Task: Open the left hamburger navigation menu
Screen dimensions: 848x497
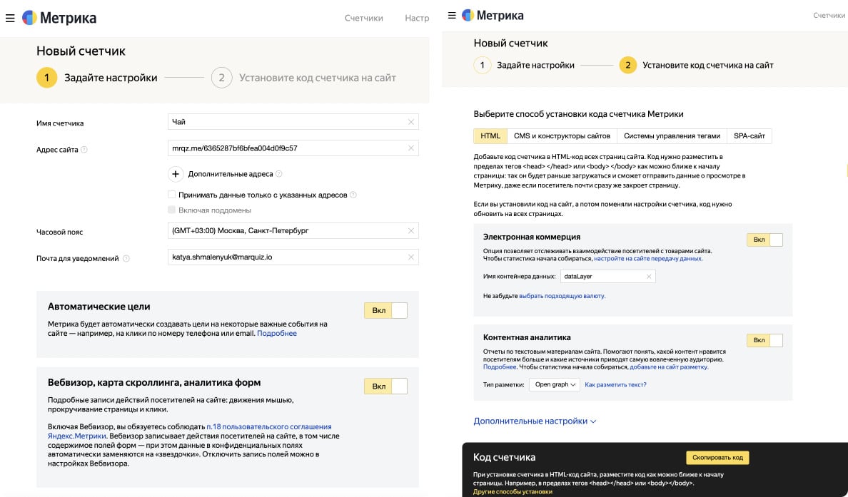Action: 10,18
